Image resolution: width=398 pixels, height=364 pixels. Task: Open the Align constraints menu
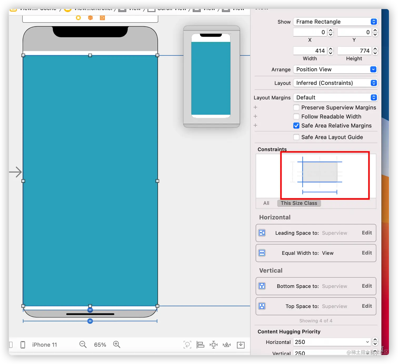pos(201,345)
